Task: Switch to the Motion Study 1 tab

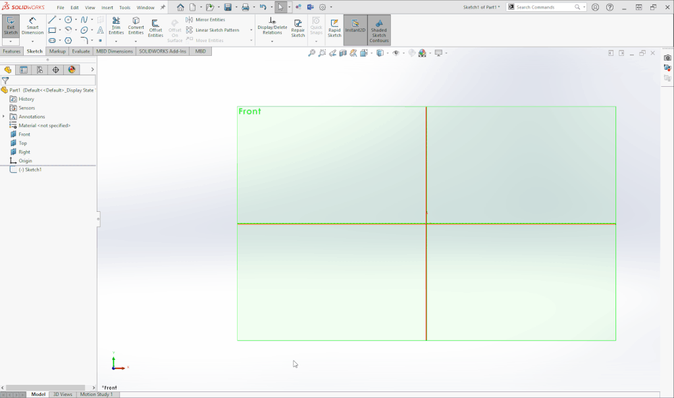Action: pyautogui.click(x=97, y=394)
